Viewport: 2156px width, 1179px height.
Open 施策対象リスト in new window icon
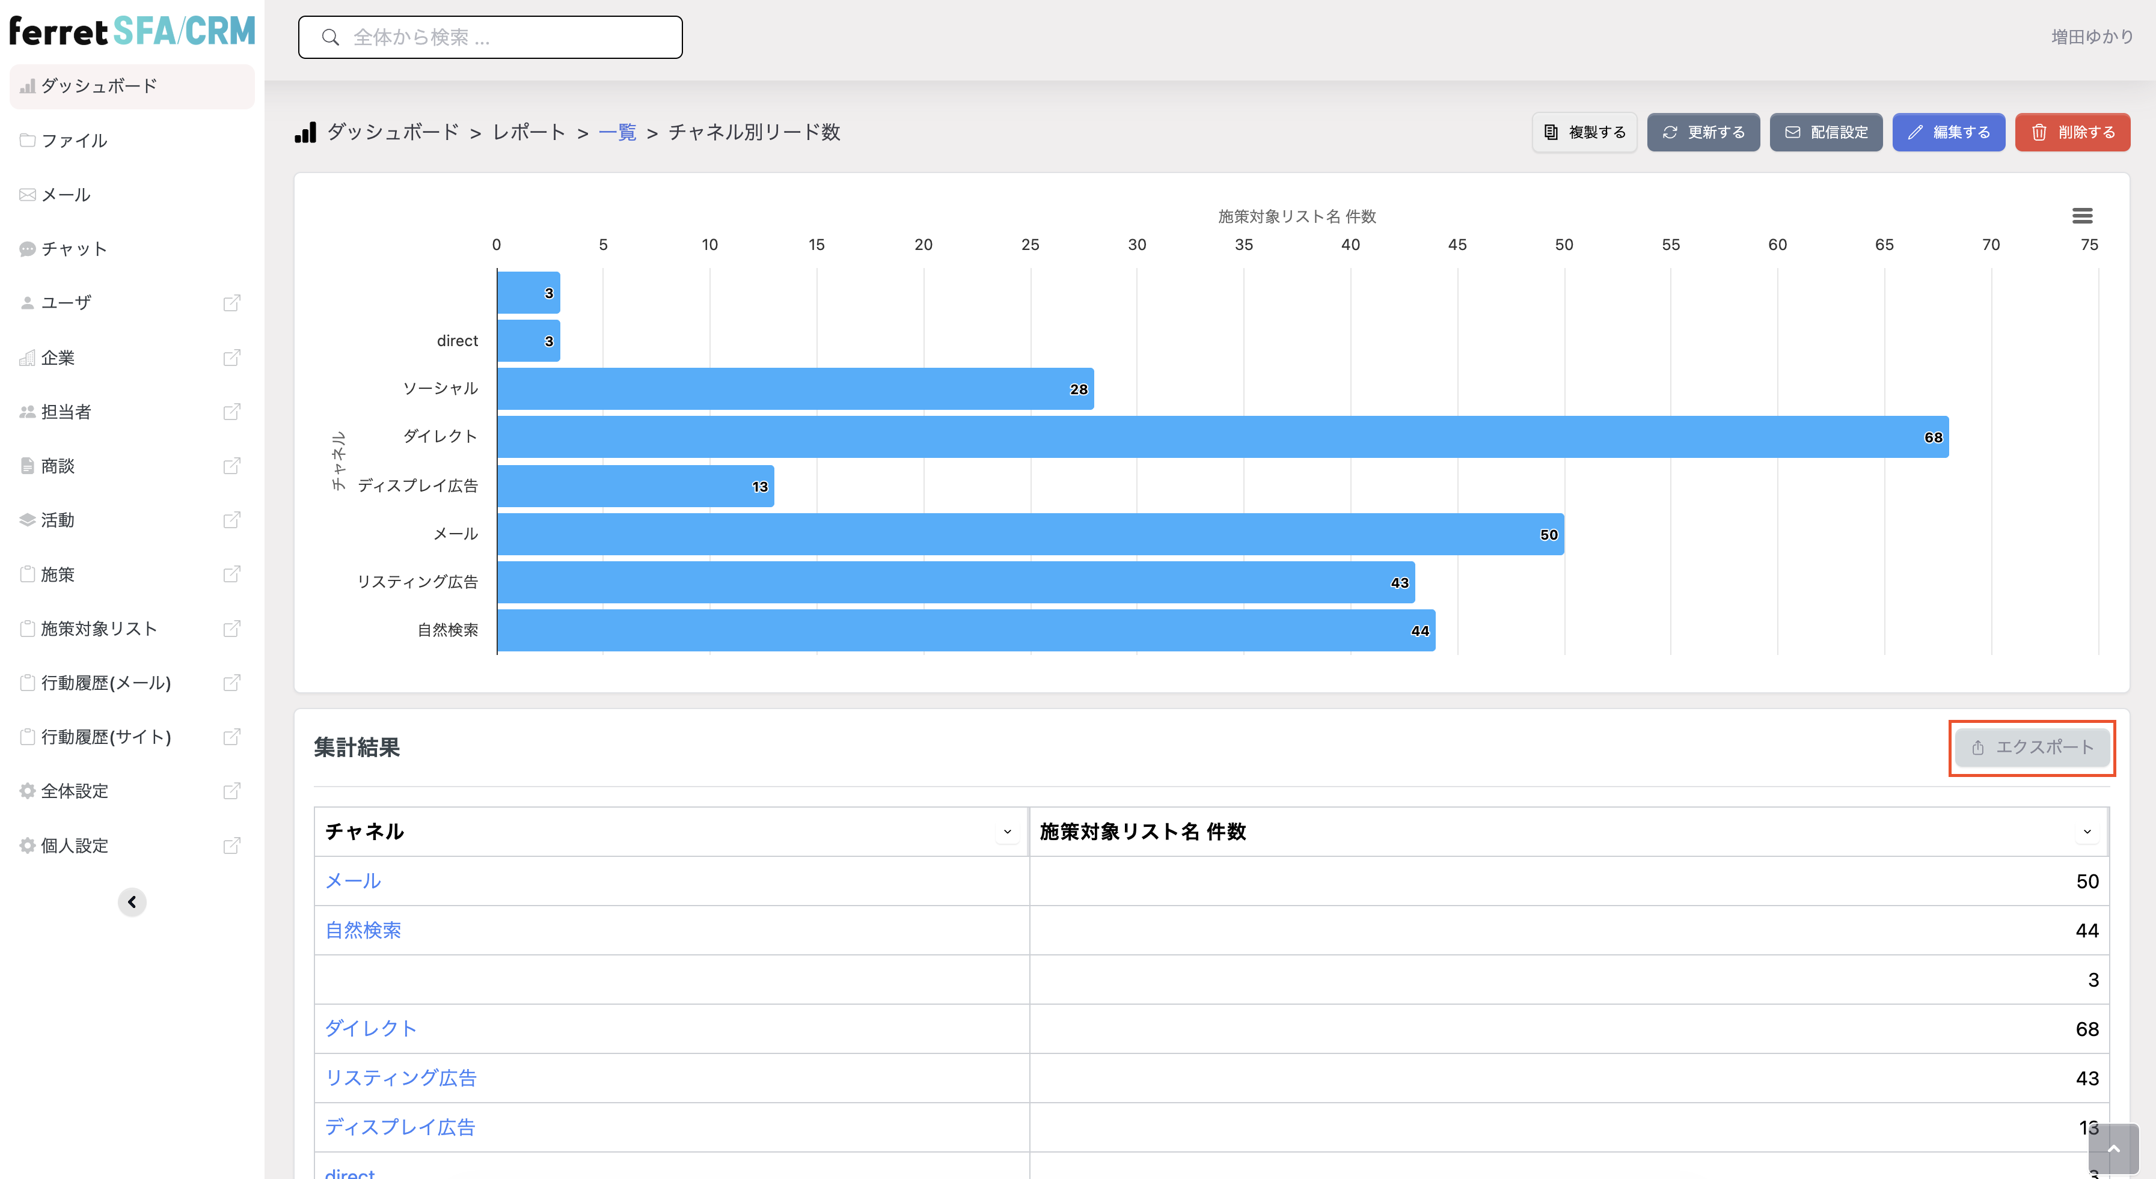(x=232, y=629)
